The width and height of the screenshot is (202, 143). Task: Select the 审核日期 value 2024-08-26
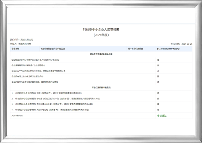point(187,44)
